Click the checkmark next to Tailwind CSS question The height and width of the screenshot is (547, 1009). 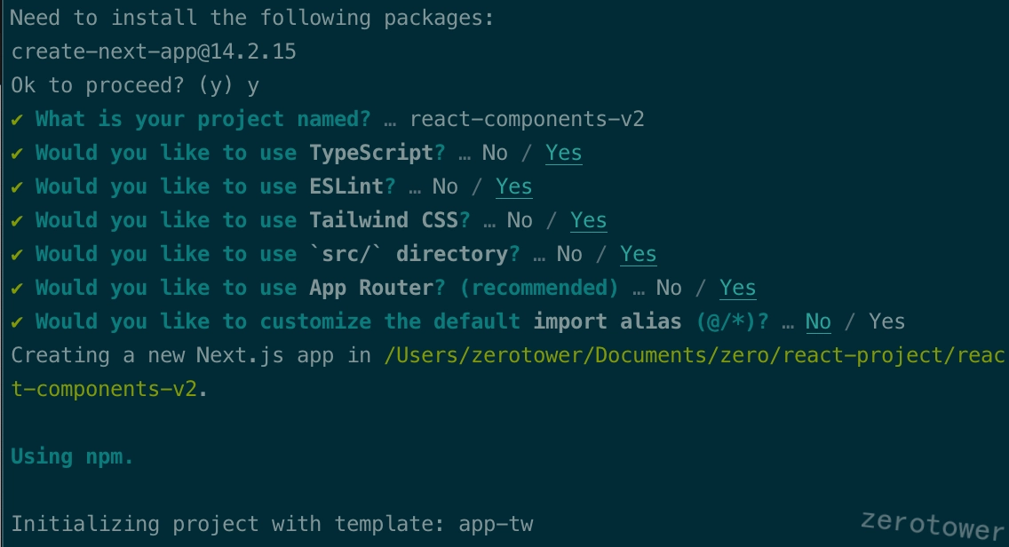18,221
